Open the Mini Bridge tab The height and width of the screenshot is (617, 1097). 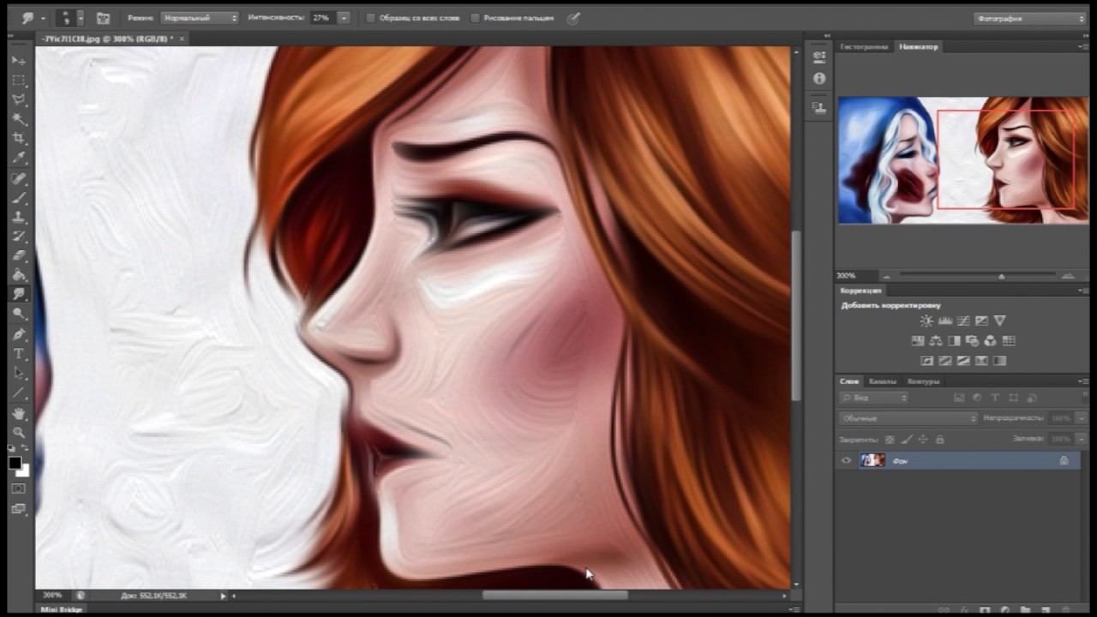[62, 609]
